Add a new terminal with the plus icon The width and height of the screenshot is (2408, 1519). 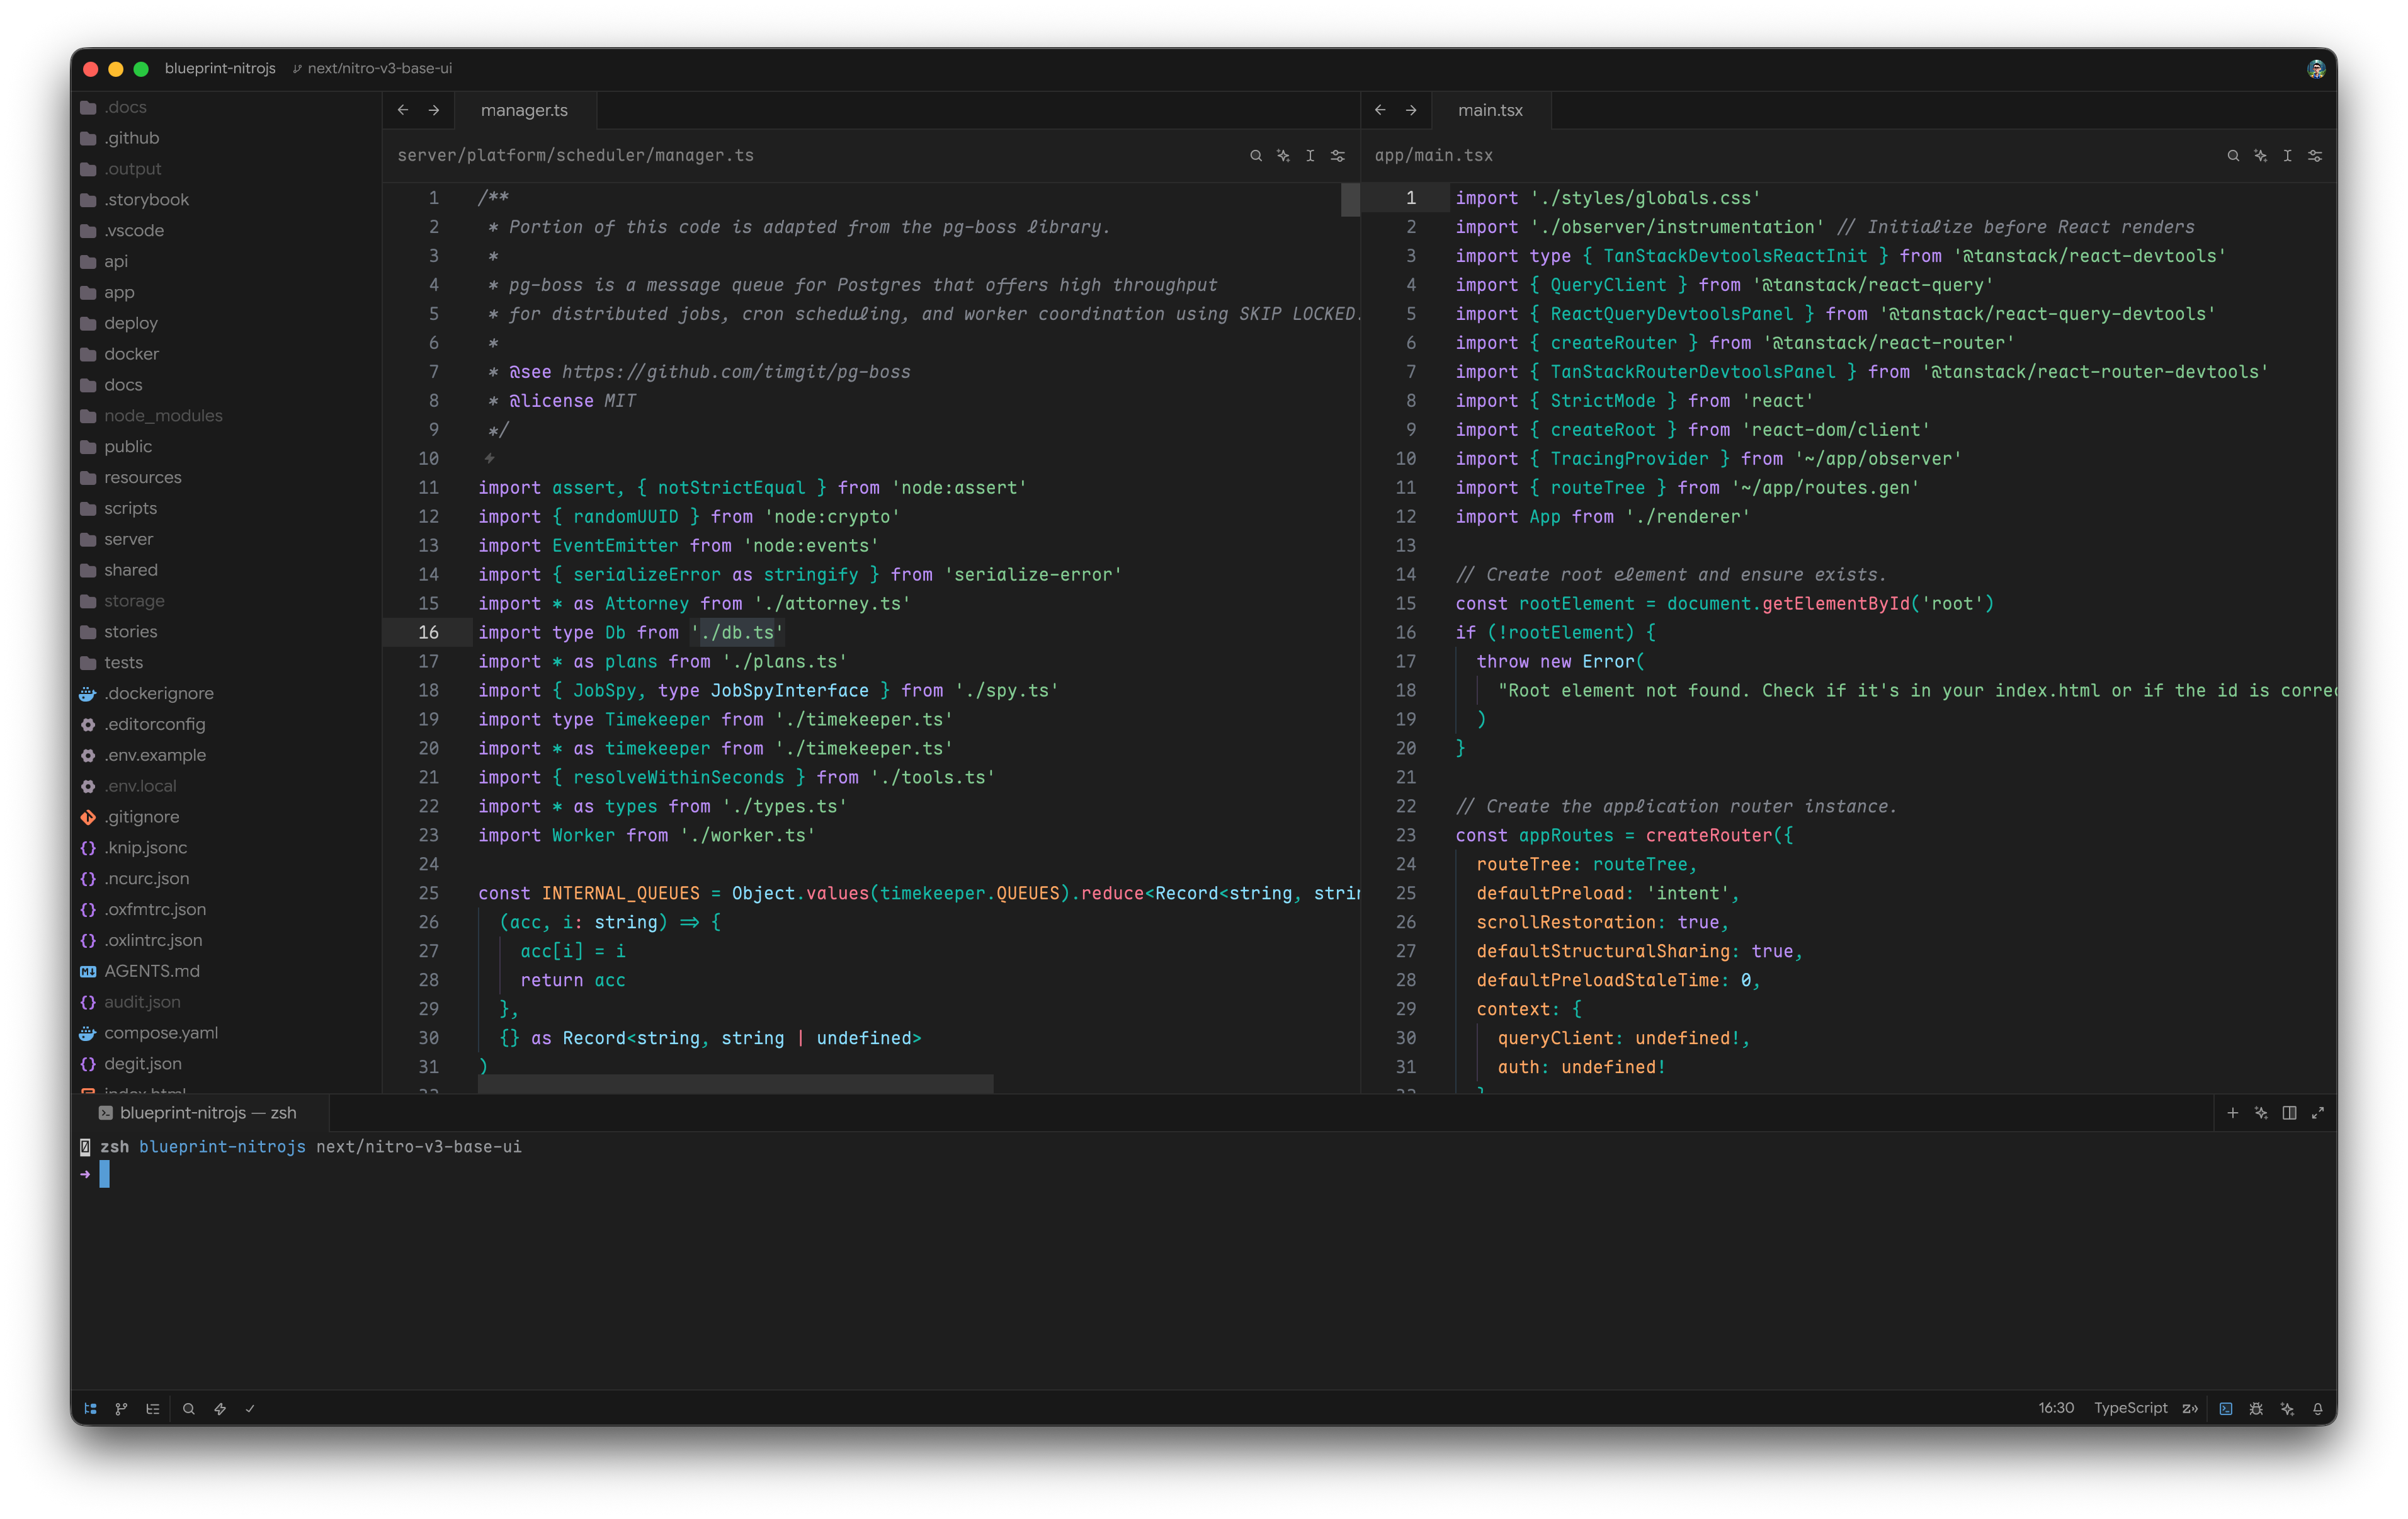pos(2232,1112)
